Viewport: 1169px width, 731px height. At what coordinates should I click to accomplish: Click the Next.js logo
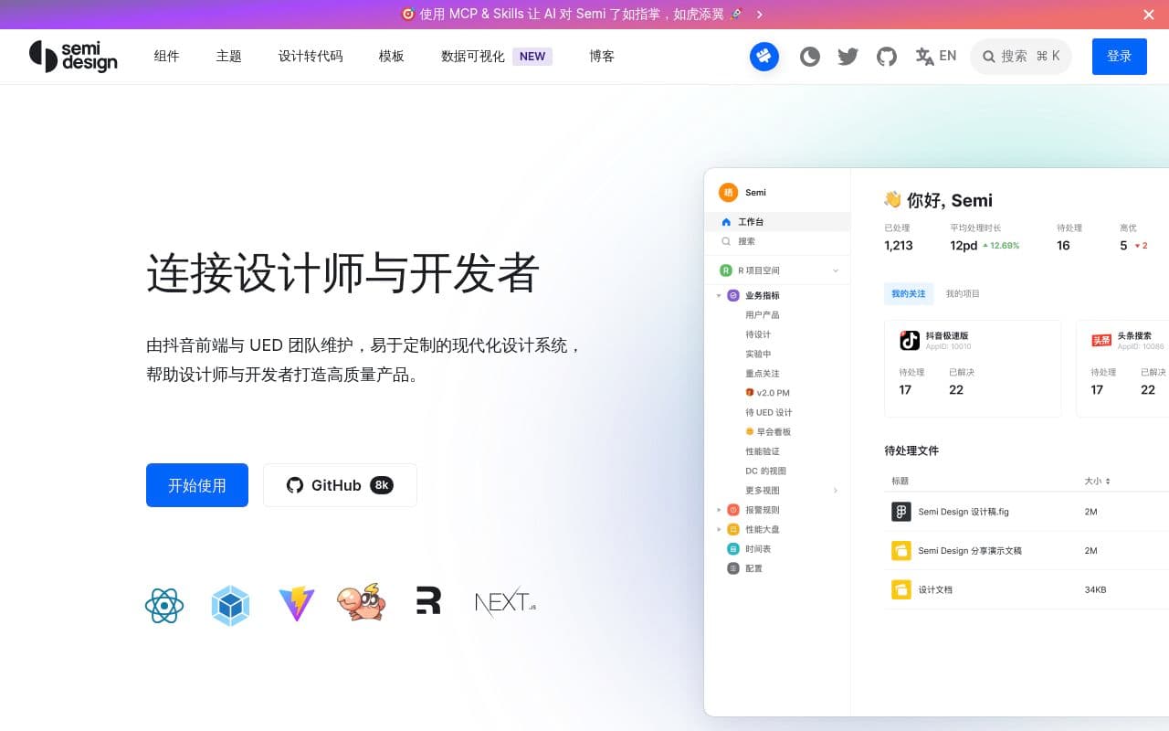tap(505, 603)
